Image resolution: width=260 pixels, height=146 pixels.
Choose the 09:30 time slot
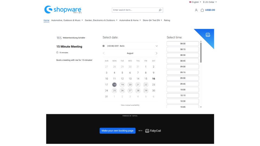click(183, 78)
